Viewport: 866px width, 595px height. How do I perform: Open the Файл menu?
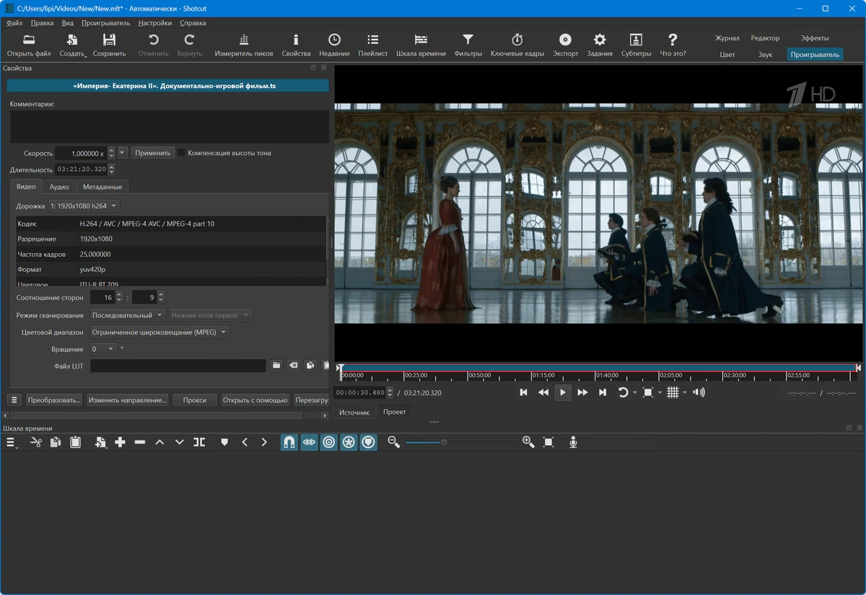point(14,22)
